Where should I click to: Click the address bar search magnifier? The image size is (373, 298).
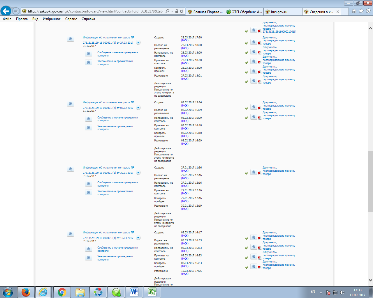(167, 11)
